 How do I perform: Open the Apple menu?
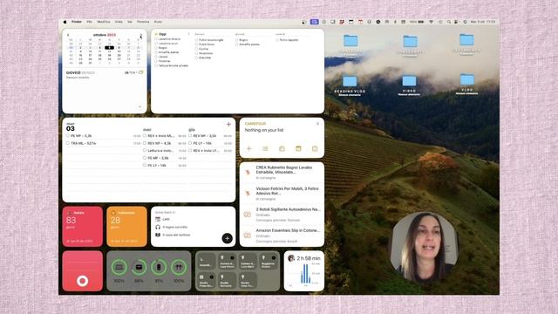(65, 22)
